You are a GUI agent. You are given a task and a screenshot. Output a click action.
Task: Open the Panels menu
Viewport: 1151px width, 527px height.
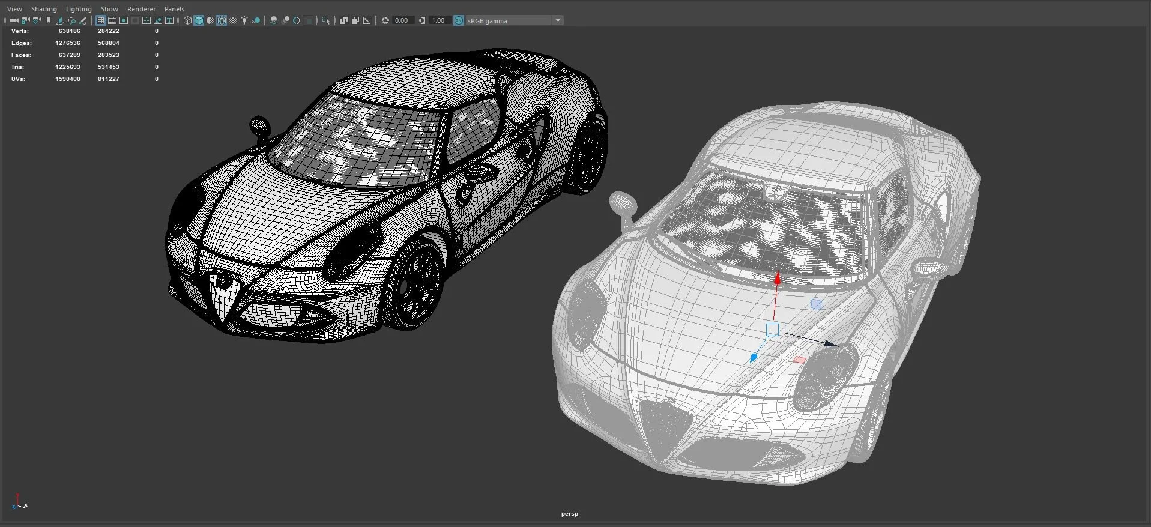[174, 9]
